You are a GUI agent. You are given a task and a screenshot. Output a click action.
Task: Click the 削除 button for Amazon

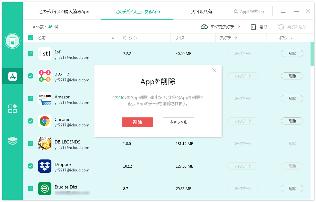pos(292,99)
